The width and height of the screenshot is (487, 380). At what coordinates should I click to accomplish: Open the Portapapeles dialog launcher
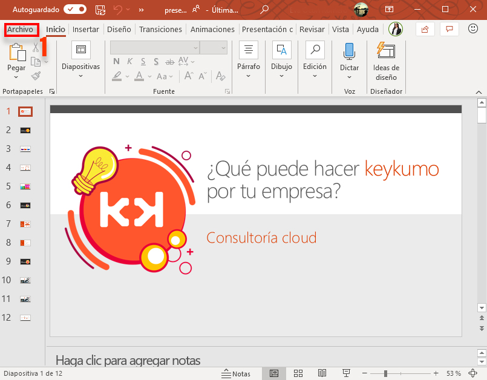(52, 91)
